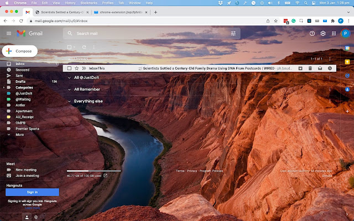This screenshot has height=221, width=354.
Task: Click the Hangouts Sign in button
Action: coord(32,192)
